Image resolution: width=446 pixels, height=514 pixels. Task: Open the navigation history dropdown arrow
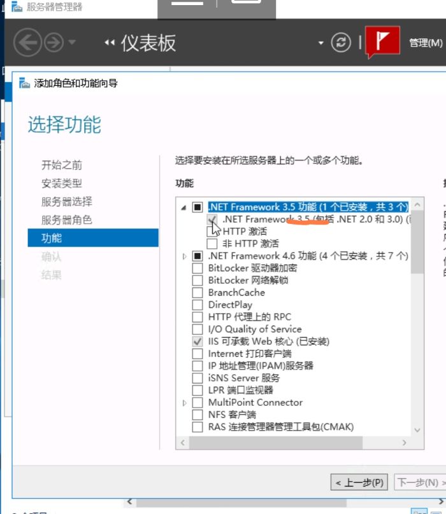point(72,42)
